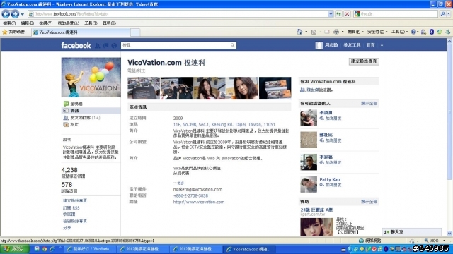Viewport: 453px width, 254px height.
Task: Open the 工具(T) menu in menu bar
Action: coord(91,23)
